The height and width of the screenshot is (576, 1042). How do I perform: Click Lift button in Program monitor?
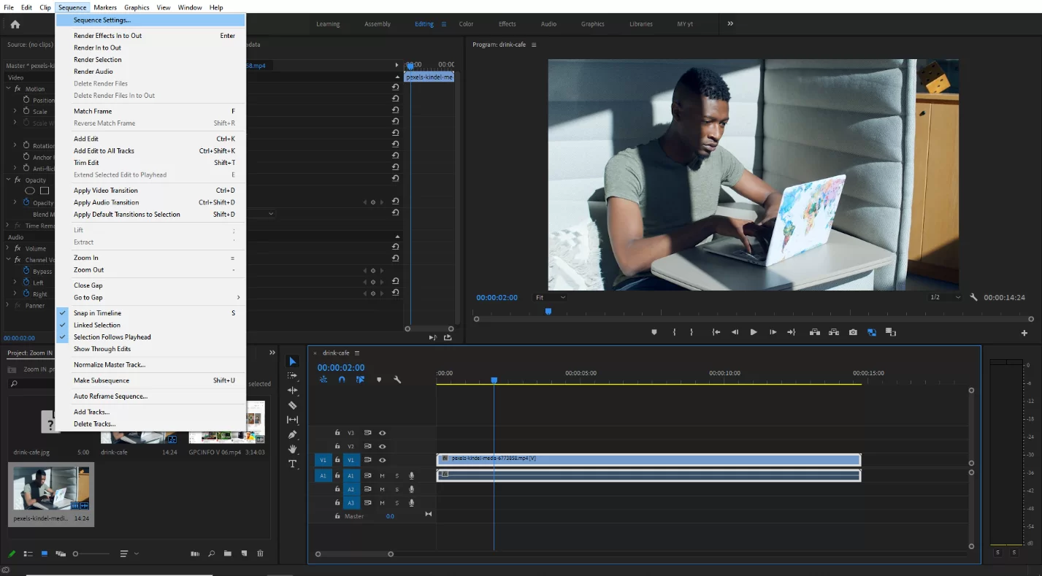(x=815, y=332)
